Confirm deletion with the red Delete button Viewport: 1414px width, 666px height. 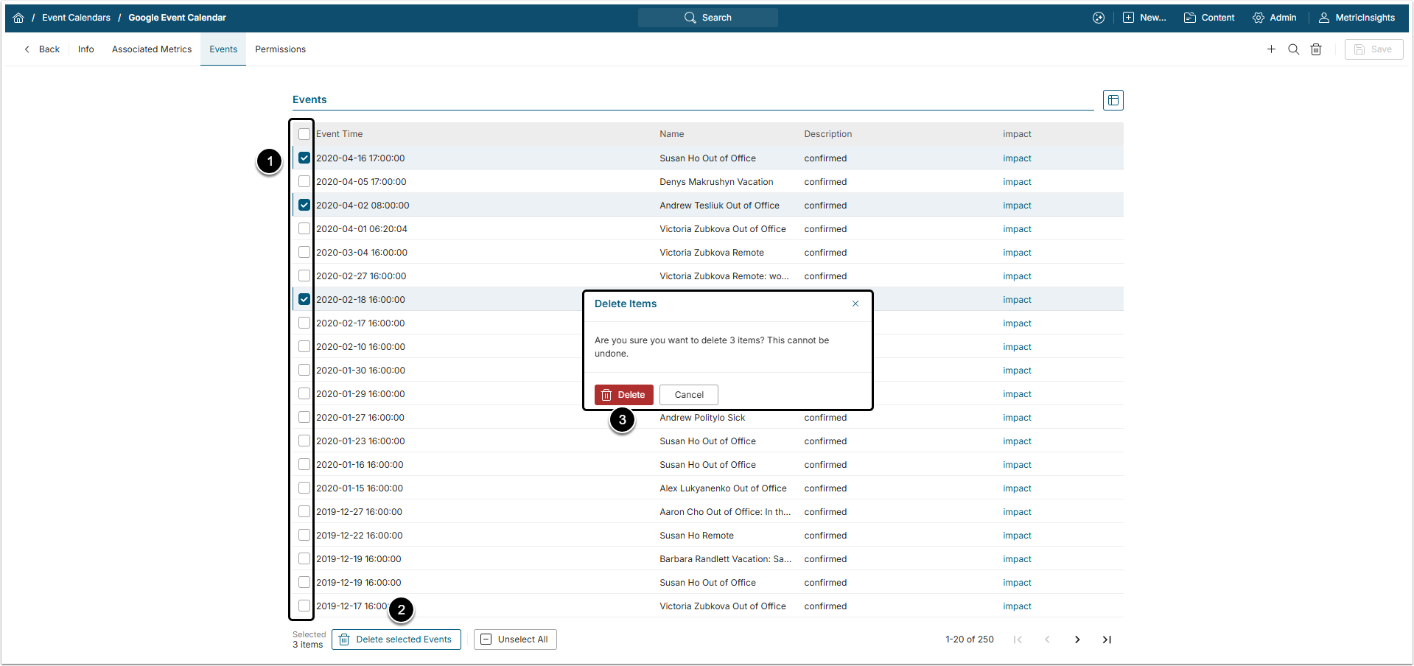pos(623,395)
